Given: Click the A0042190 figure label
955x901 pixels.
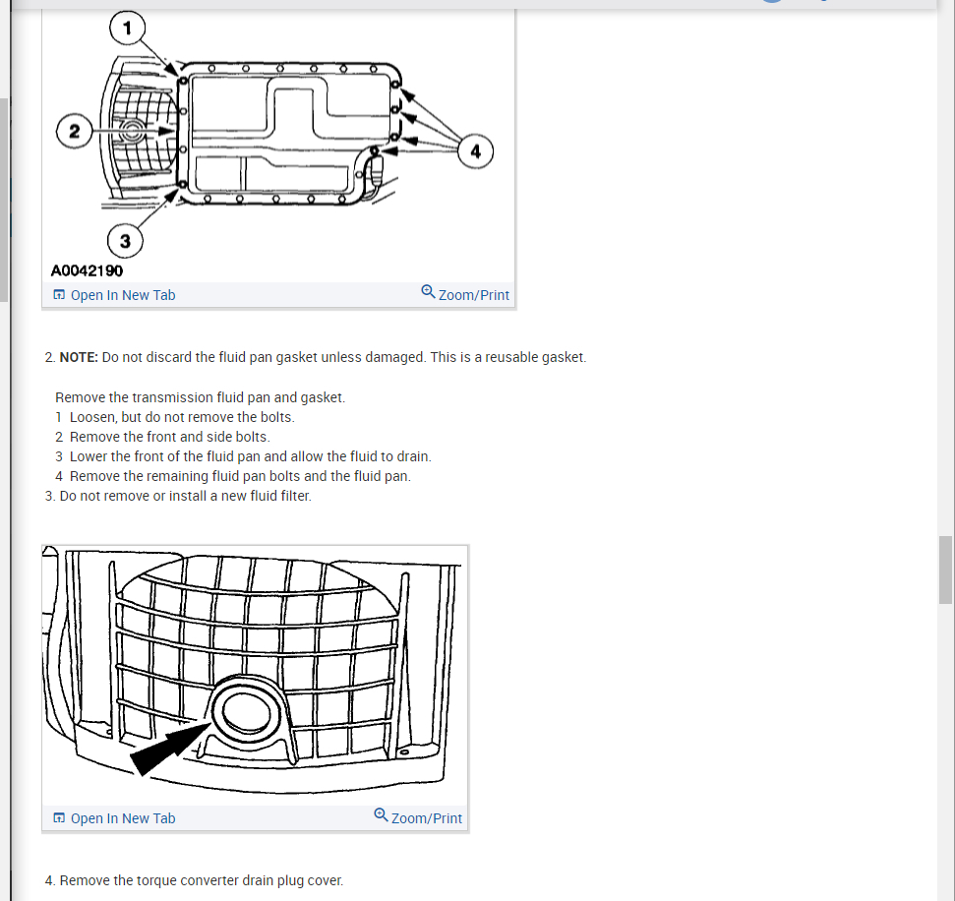Looking at the screenshot, I should [87, 271].
